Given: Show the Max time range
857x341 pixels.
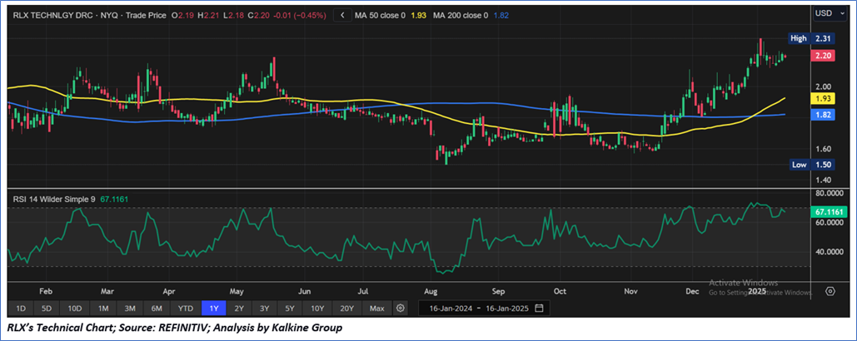Looking at the screenshot, I should pos(376,309).
